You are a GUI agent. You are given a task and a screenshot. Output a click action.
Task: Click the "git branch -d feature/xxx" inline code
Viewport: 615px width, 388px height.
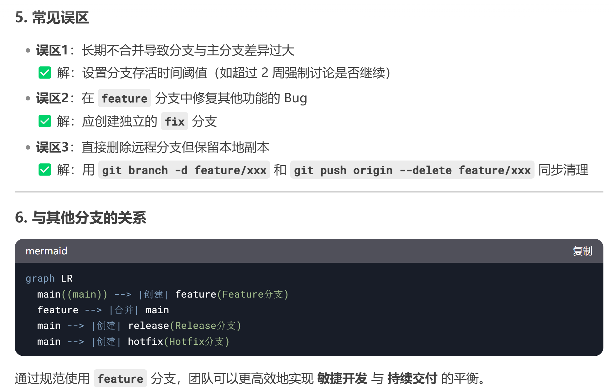(184, 170)
